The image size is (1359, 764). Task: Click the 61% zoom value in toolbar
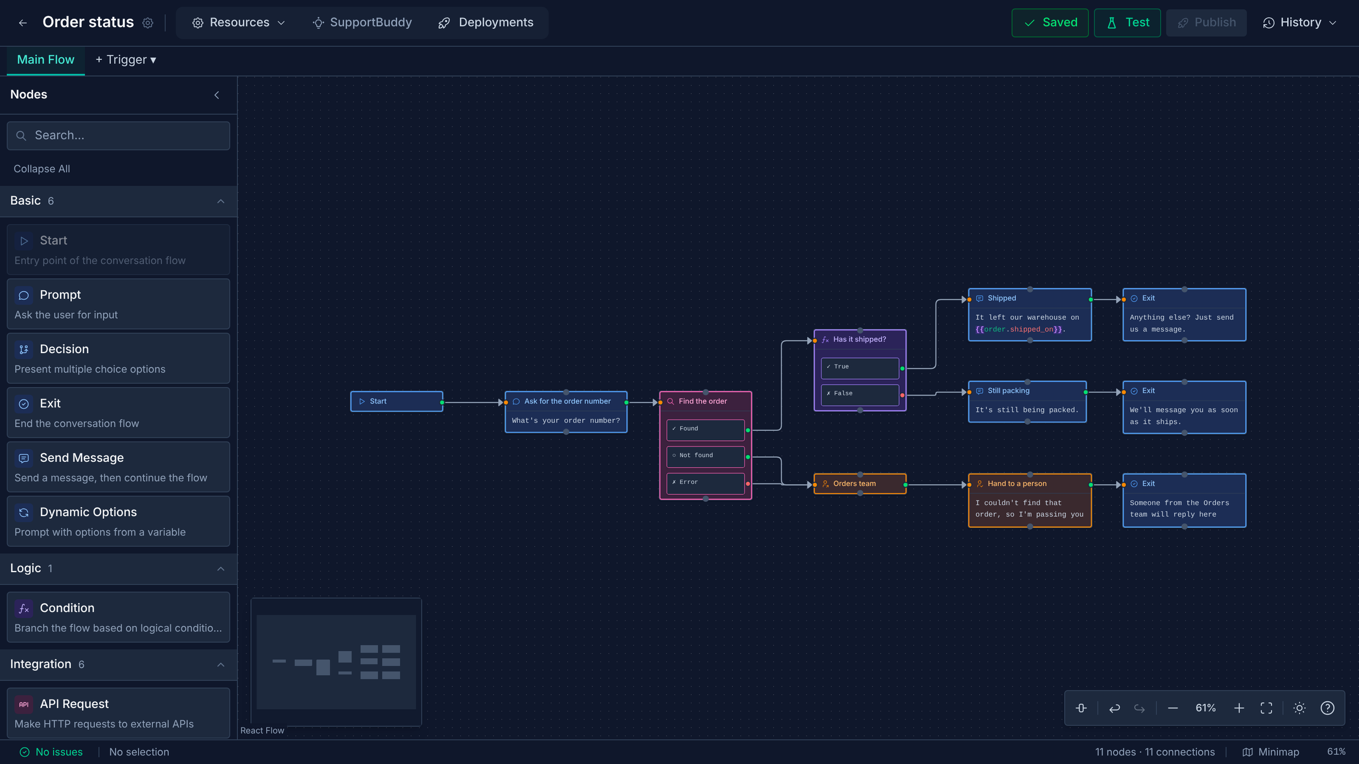pos(1206,708)
